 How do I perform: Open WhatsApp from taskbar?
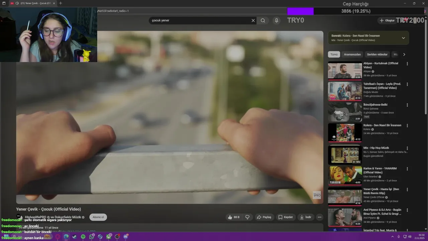(92, 237)
